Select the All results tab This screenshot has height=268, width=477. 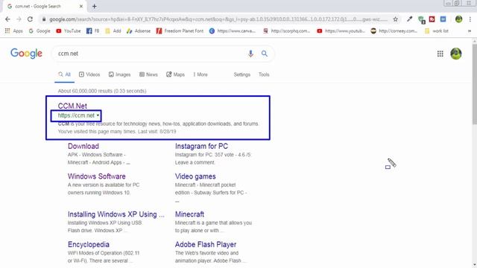pos(65,74)
